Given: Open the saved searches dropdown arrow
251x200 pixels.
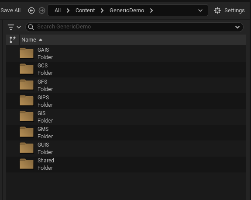Looking at the screenshot, I should pos(237,27).
